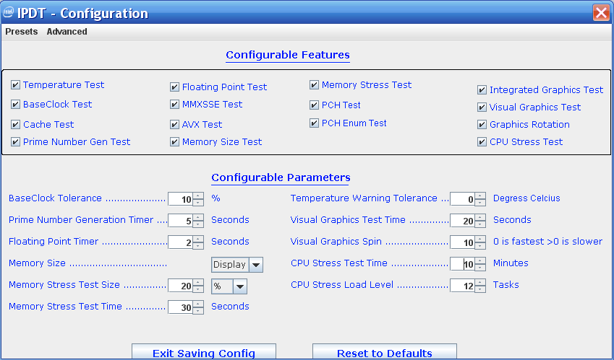Viewport: 614px width, 360px height.
Task: Increase Visual Graphics Spin value
Action: (x=480, y=240)
